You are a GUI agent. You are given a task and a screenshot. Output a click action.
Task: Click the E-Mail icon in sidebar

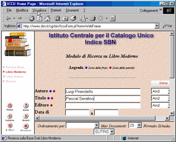tap(10, 126)
